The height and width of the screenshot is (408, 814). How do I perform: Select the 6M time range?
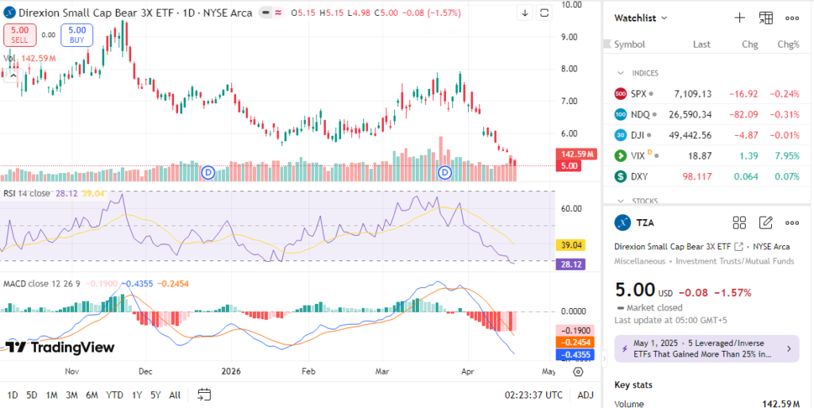click(91, 395)
